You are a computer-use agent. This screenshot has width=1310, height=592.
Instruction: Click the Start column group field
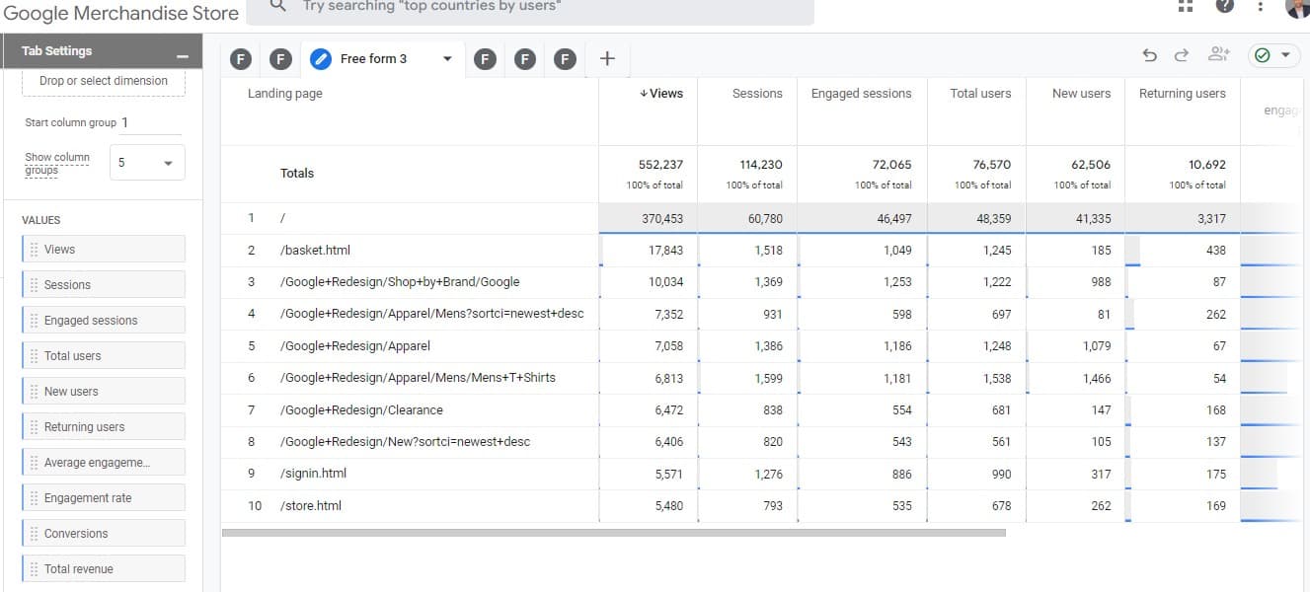[150, 123]
